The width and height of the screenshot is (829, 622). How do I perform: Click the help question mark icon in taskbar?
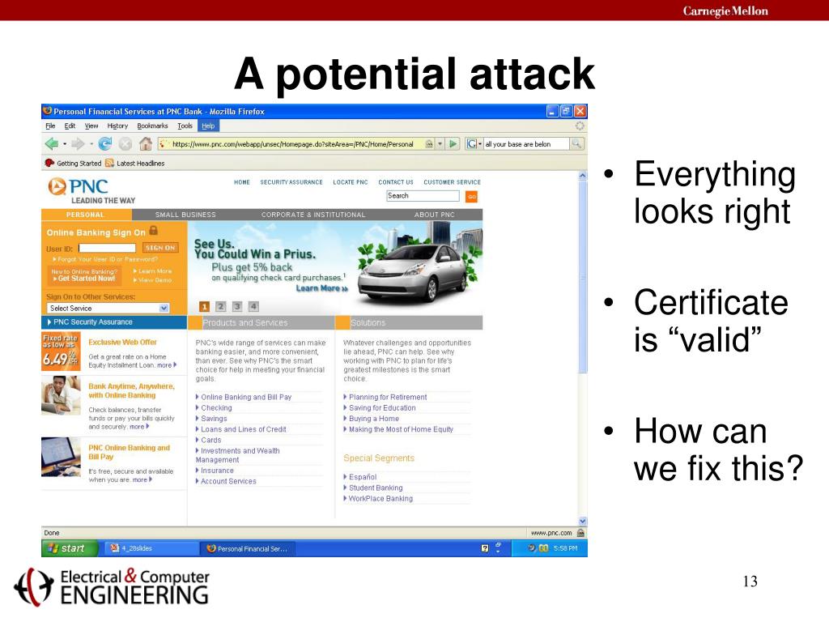click(485, 548)
